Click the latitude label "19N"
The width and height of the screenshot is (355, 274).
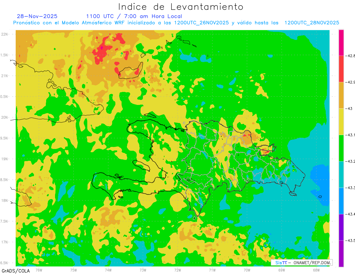(x=4, y=159)
